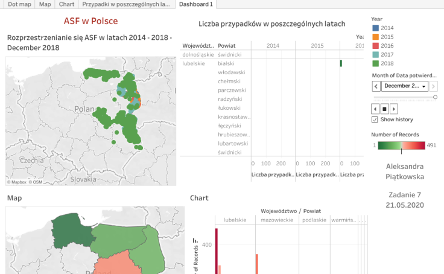This screenshot has width=444, height=274.
Task: Open the Chart tab
Action: pos(66,4)
